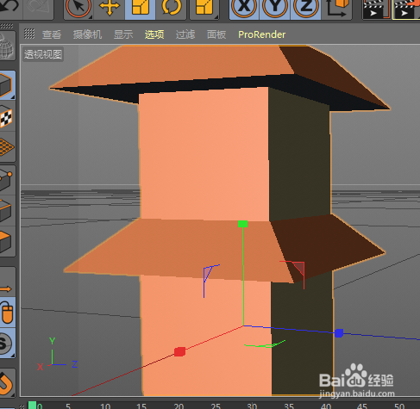Toggle the Y axis lock

click(x=275, y=8)
